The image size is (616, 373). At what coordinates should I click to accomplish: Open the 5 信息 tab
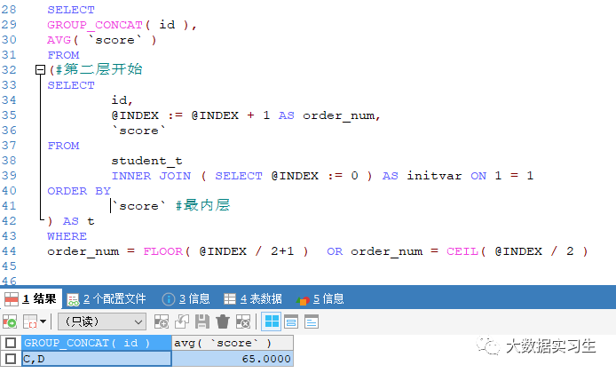point(320,299)
